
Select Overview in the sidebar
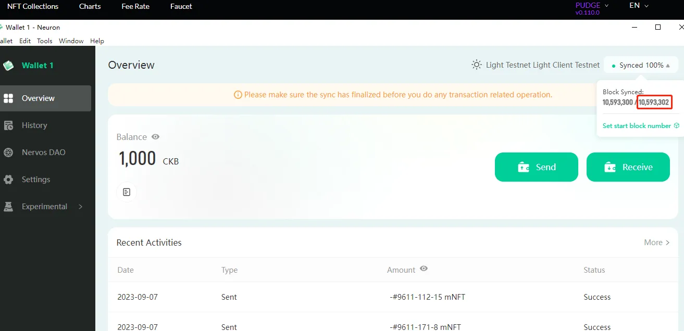click(45, 98)
